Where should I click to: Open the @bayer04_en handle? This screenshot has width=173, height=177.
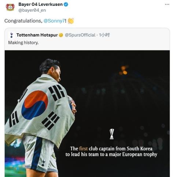click(x=32, y=10)
